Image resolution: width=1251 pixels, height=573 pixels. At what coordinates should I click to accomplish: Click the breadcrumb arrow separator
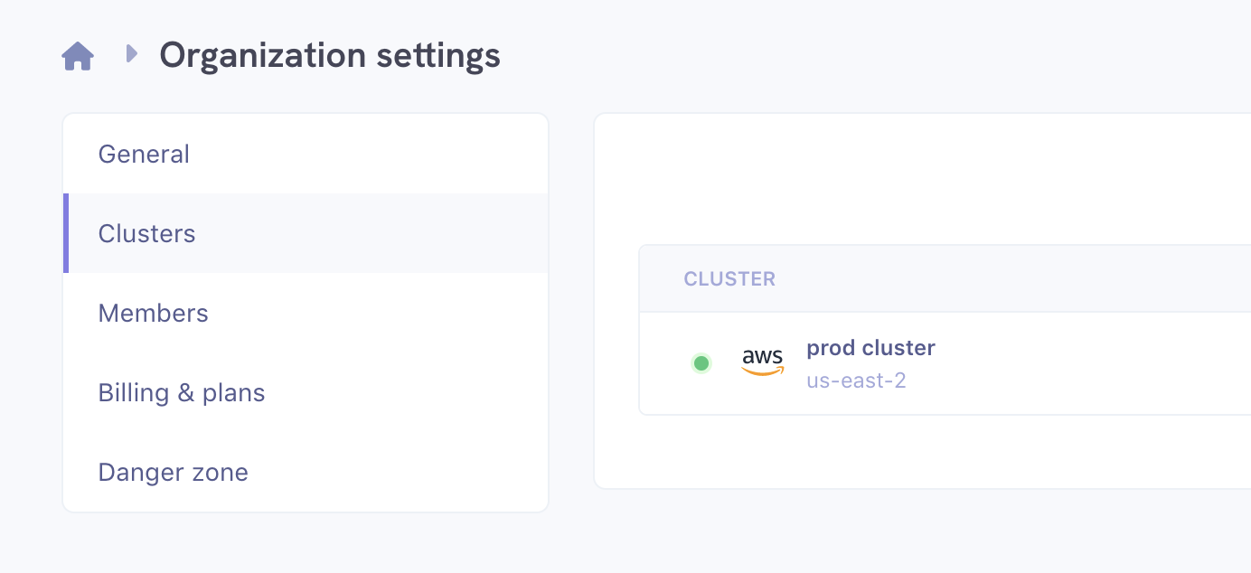click(132, 54)
